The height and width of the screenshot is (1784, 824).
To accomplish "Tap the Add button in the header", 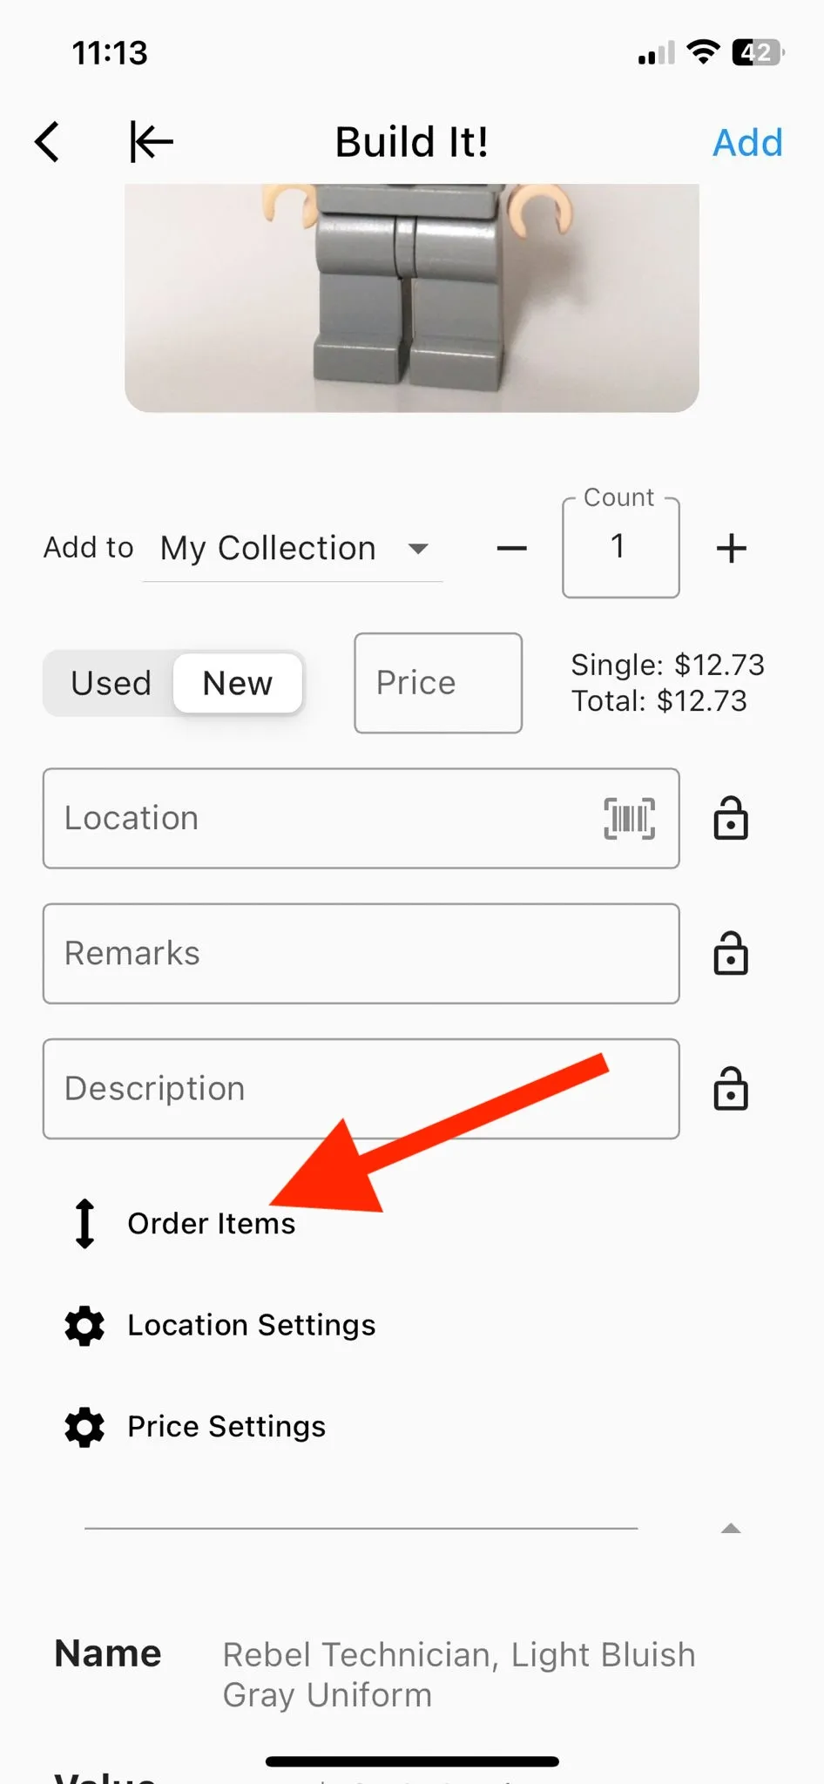I will [747, 143].
